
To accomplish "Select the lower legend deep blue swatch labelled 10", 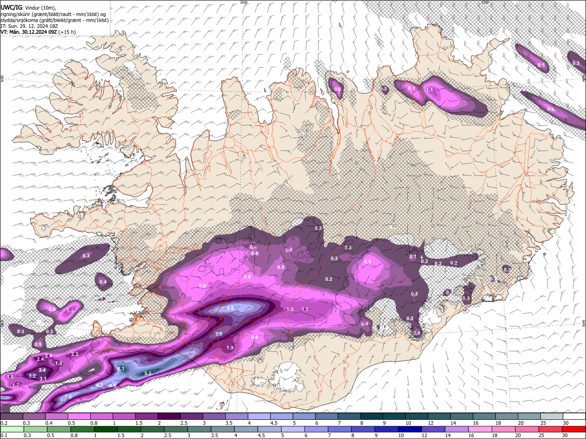I will click(x=409, y=429).
